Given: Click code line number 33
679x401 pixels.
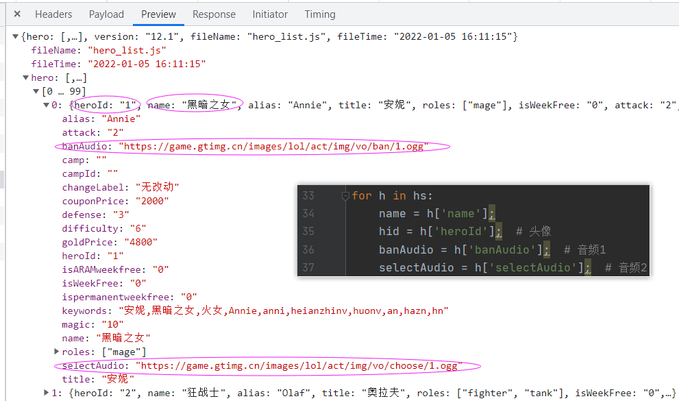Looking at the screenshot, I should (308, 196).
